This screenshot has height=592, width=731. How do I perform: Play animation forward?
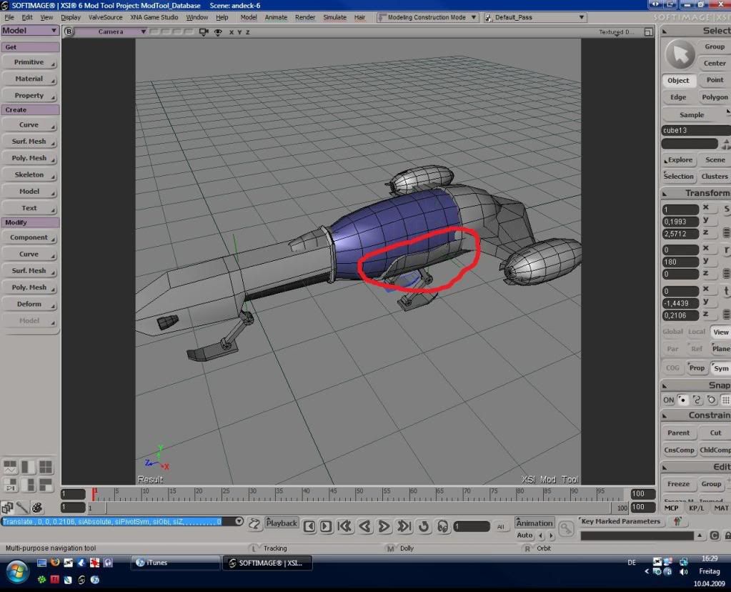[384, 526]
